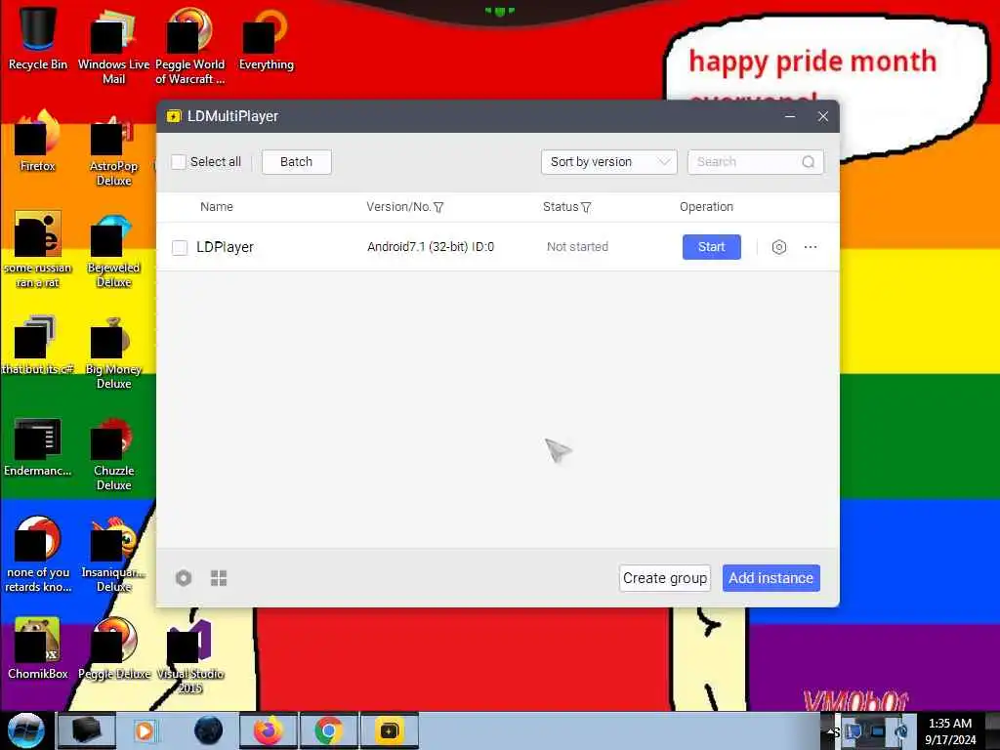This screenshot has height=750, width=1000.
Task: Open the three-dot more options for LDPlayer
Action: pyautogui.click(x=811, y=247)
